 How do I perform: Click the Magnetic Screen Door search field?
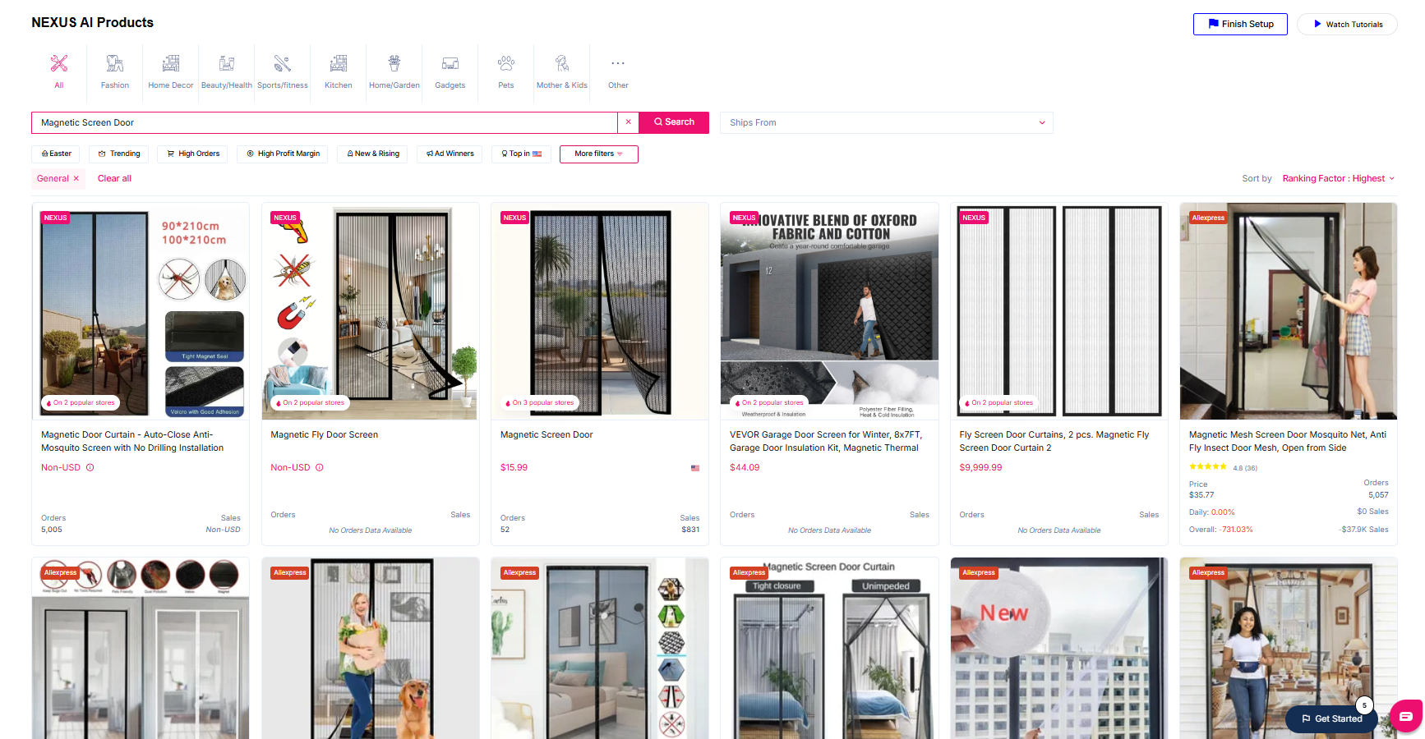[325, 122]
